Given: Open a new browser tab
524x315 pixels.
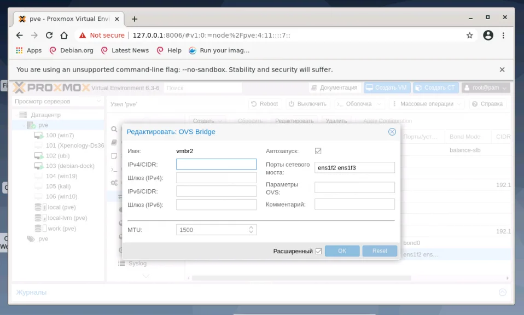Looking at the screenshot, I should 135,19.
